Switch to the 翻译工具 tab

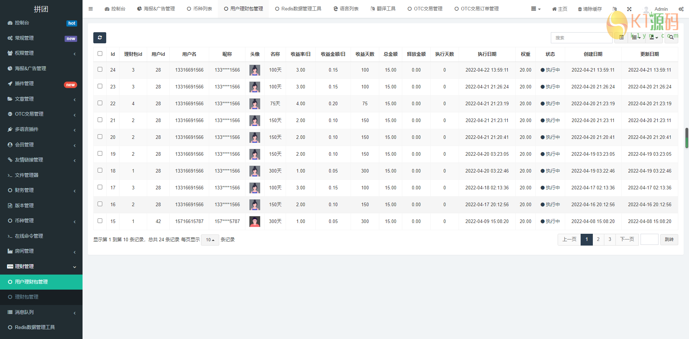click(383, 9)
